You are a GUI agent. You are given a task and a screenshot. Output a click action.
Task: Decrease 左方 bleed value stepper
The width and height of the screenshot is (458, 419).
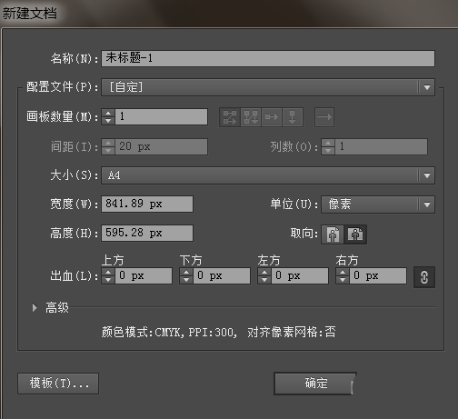(264, 280)
